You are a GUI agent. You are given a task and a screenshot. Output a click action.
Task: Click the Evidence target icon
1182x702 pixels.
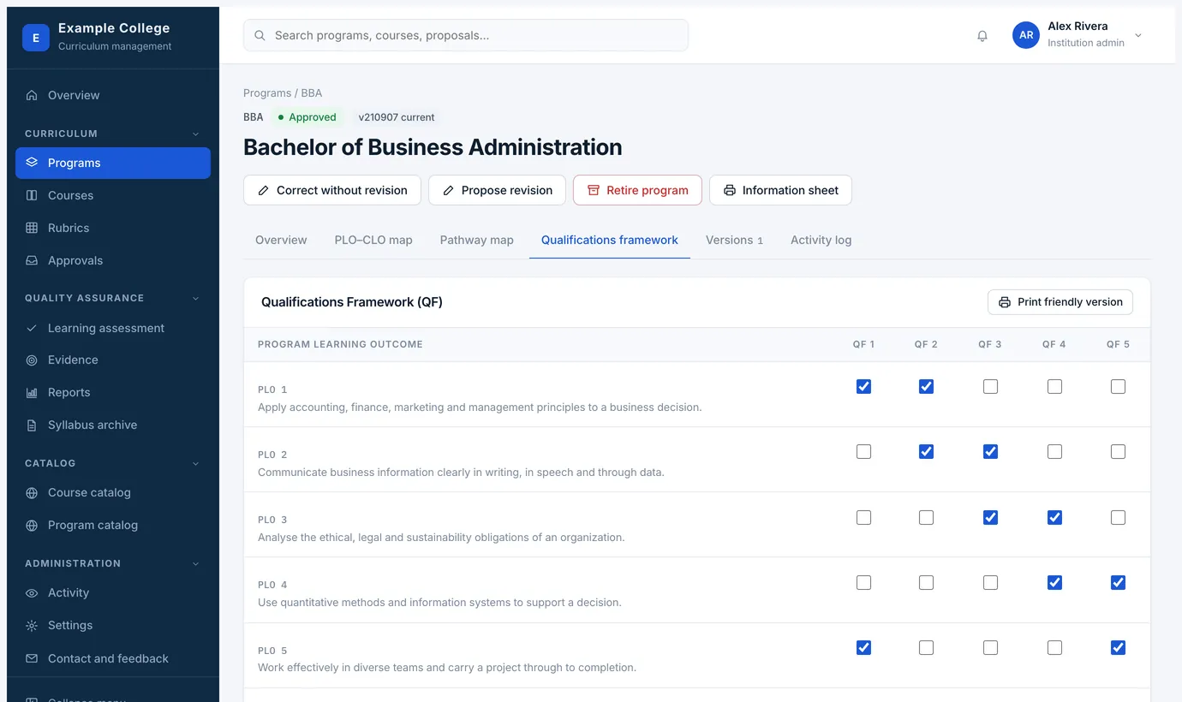click(32, 360)
